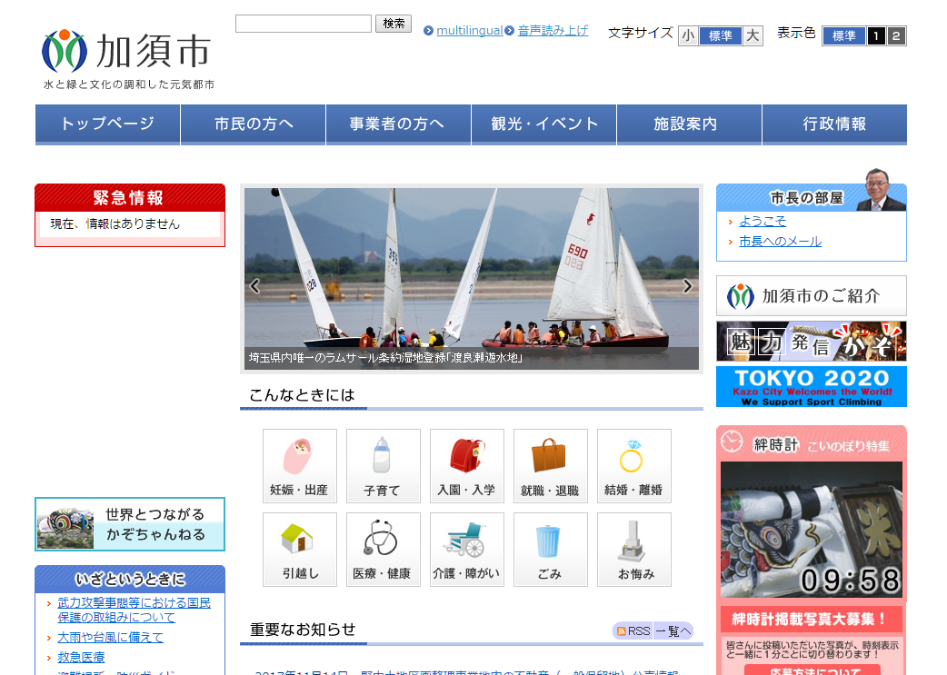
Task: Open the 一覧へ list link
Action: coord(673,630)
